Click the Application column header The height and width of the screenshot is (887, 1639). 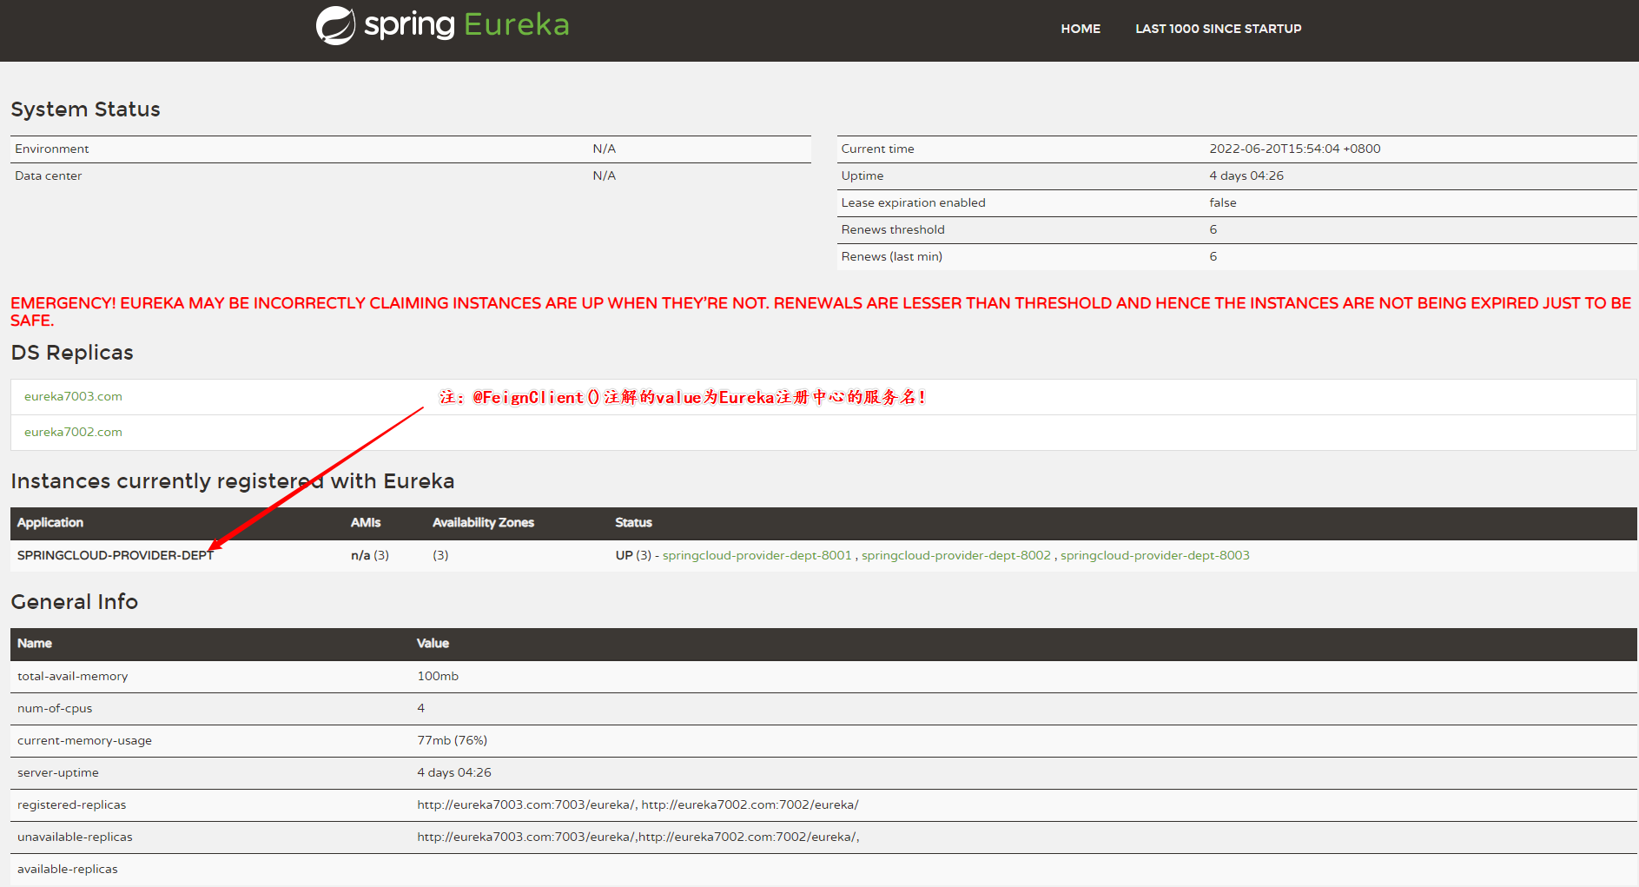point(50,522)
